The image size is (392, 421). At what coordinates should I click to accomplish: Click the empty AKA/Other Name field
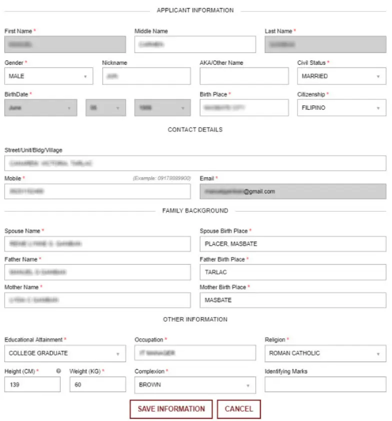click(244, 76)
